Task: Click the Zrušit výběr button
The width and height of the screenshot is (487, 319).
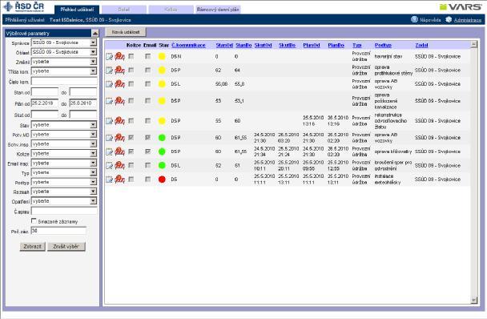Action: [66, 247]
